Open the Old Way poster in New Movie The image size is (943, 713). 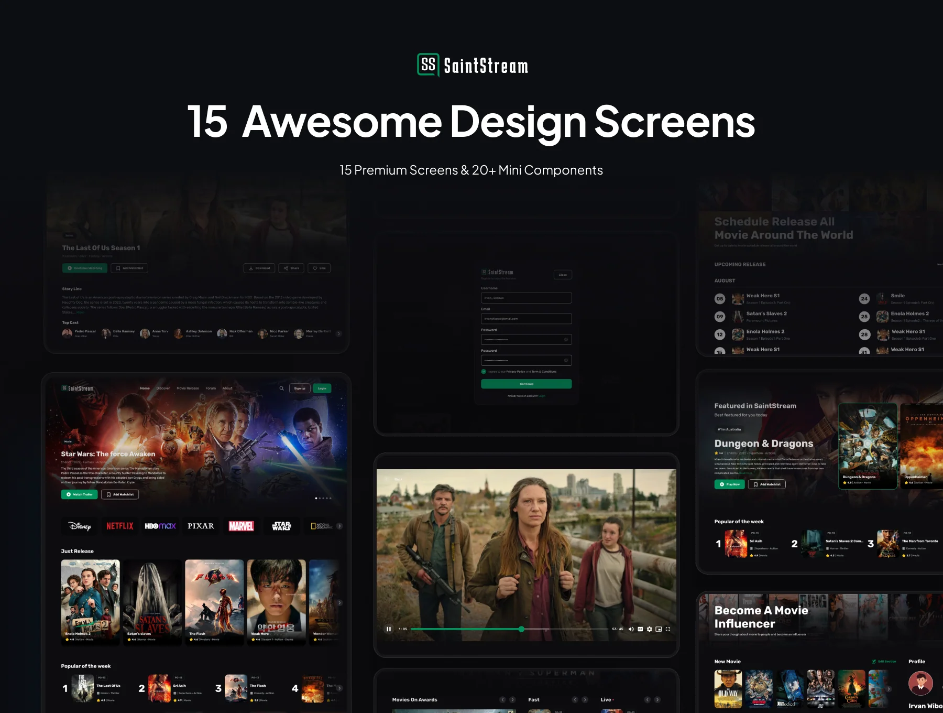click(x=728, y=689)
